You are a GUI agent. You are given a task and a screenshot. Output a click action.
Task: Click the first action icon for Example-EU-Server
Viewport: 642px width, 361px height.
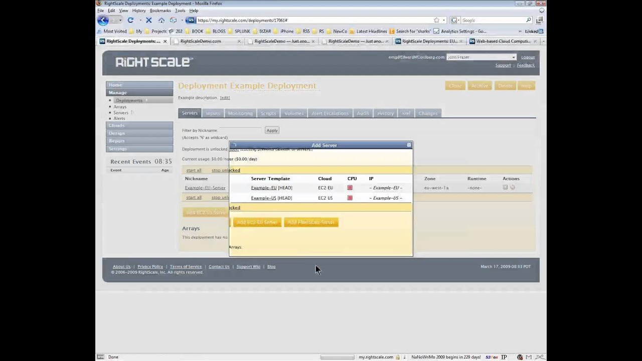pyautogui.click(x=505, y=188)
